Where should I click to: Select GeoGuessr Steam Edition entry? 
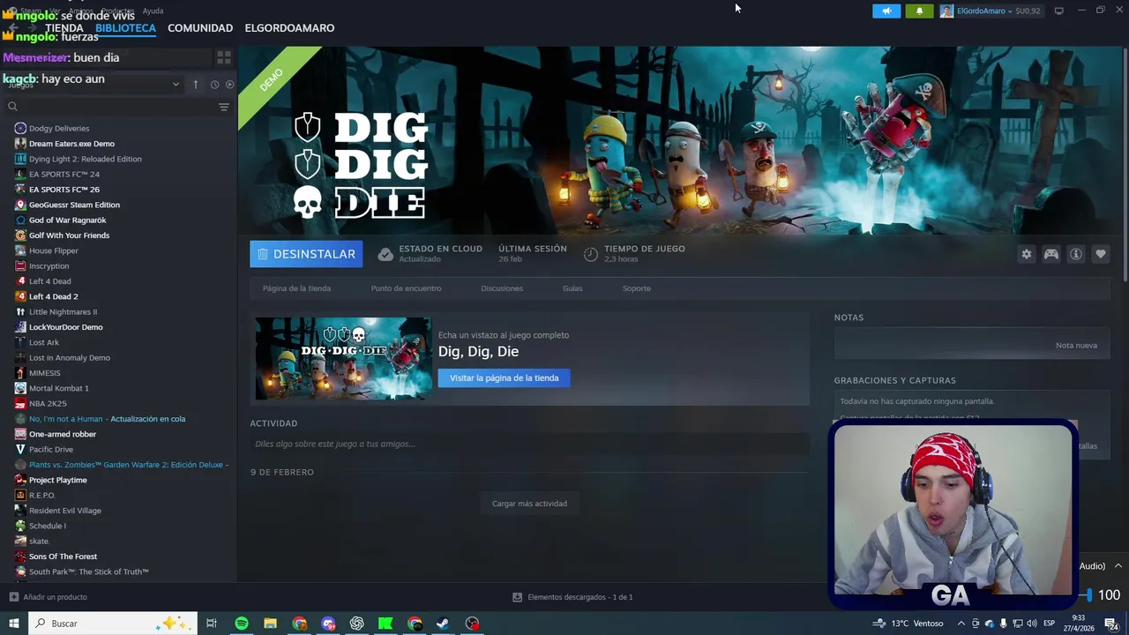[74, 205]
